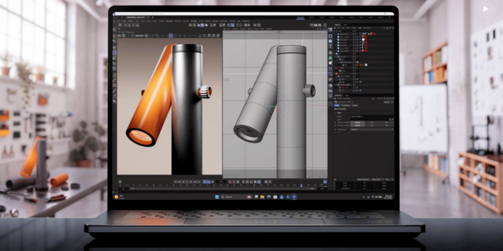Click the highlighted Model mode icon
Screen dimensions: 503x251
[x=203, y=25]
